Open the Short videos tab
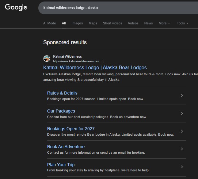This screenshot has width=198, height=179. coord(112,23)
